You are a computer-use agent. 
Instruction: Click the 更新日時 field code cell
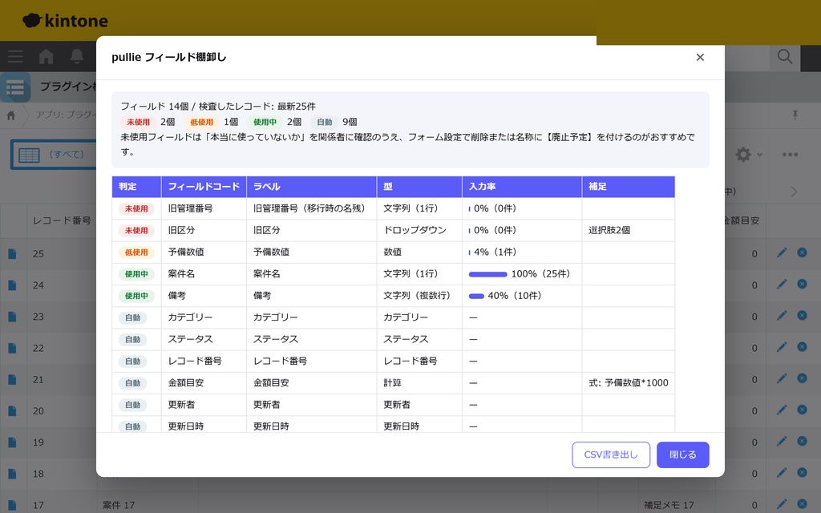point(204,426)
